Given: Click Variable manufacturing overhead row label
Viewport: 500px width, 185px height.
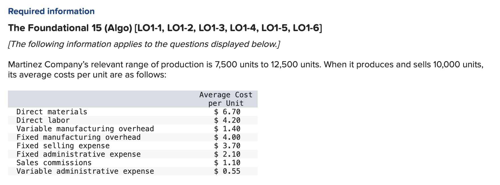Looking at the screenshot, I should [85, 129].
